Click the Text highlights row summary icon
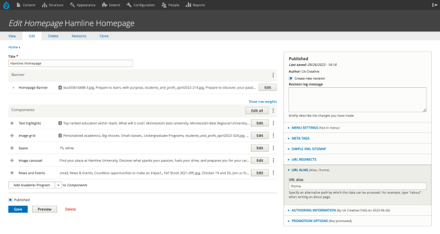Image resolution: width=440 pixels, height=234 pixels. tap(60, 123)
